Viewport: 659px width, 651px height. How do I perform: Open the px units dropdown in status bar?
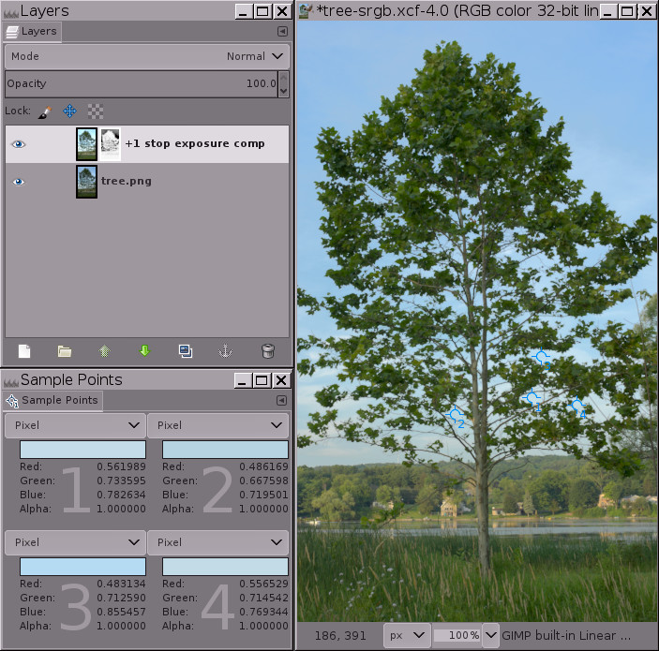(407, 635)
